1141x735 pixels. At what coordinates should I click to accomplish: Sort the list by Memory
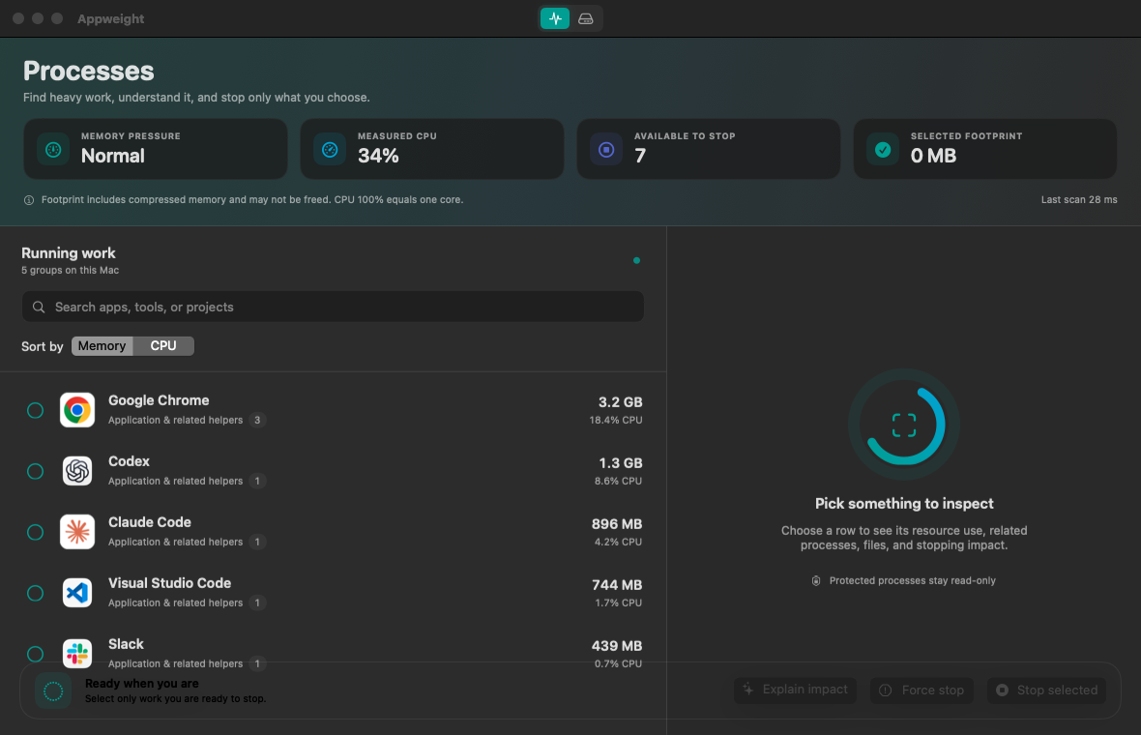(x=102, y=346)
